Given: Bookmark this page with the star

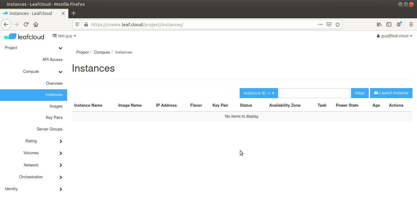Looking at the screenshot, I should (338, 24).
